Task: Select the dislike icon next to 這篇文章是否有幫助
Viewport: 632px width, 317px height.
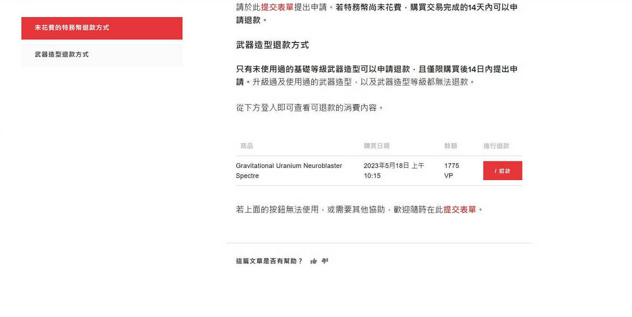Action: (325, 261)
